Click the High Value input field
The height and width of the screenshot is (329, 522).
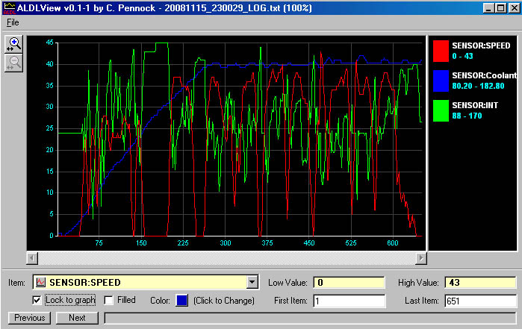click(x=480, y=283)
